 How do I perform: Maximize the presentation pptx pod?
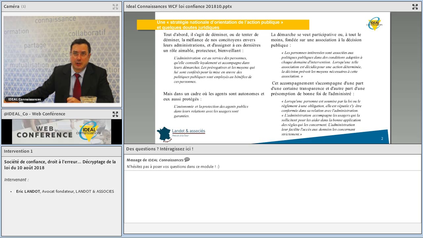415,7
